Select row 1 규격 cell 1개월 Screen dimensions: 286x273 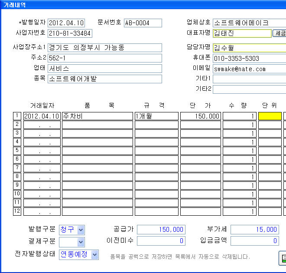(x=156, y=116)
